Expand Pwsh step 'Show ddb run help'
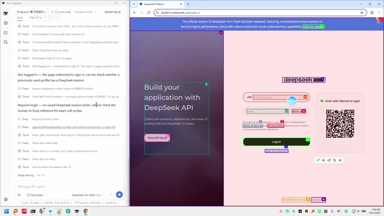Image resolution: width=384 pixels, height=216 pixels. tap(37, 159)
